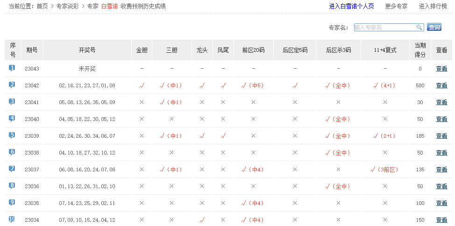Screen dimensions: 455x226
Task: Open the 更多专家 link
Action: pos(396,7)
